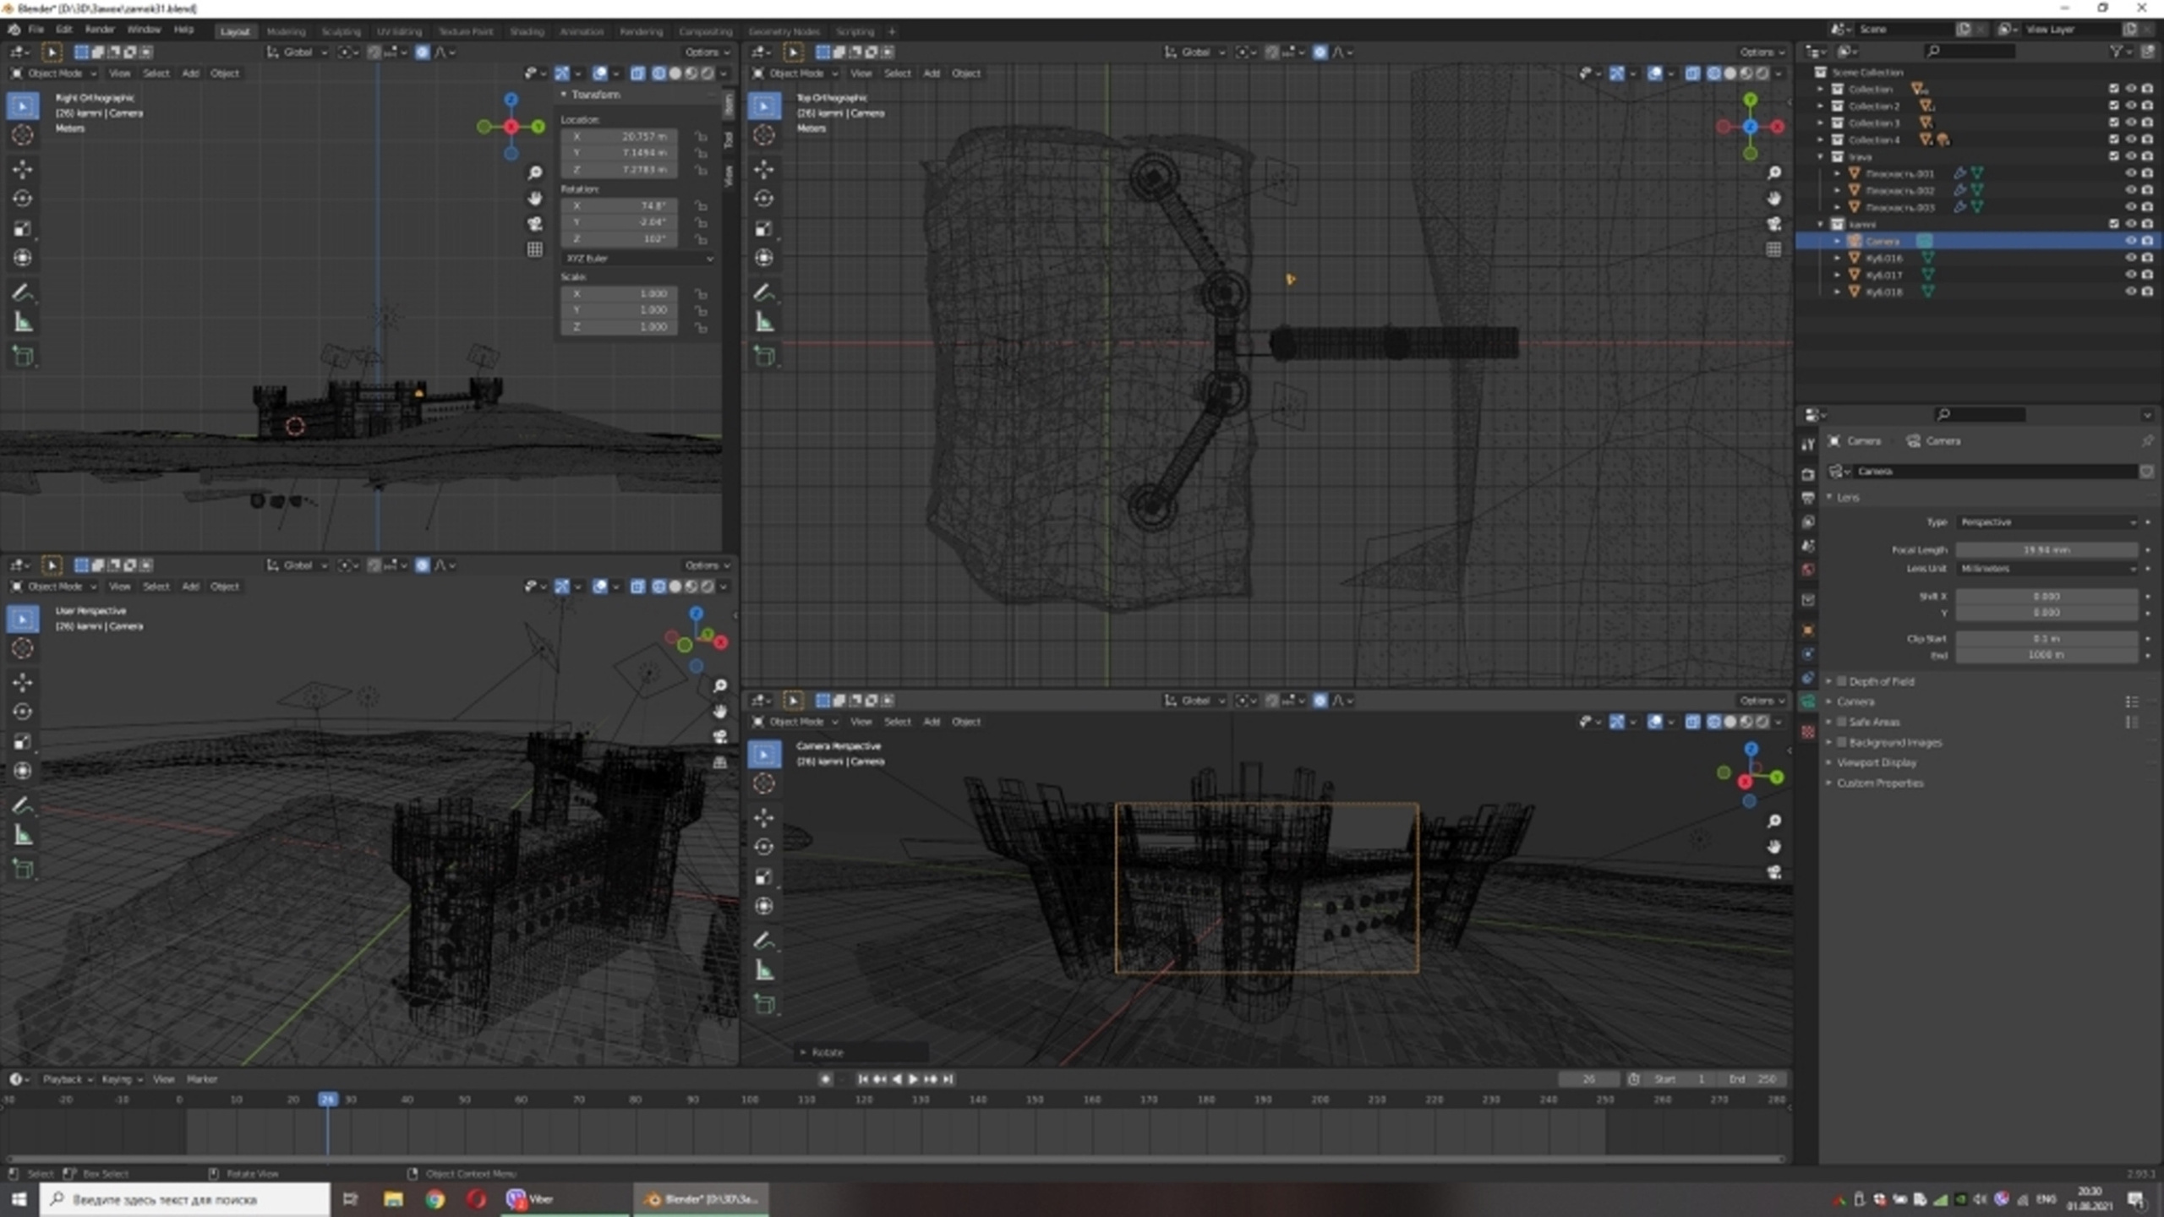Screen dimensions: 2164x1217
Task: Open the Render properties tab icon
Action: (x=1808, y=474)
